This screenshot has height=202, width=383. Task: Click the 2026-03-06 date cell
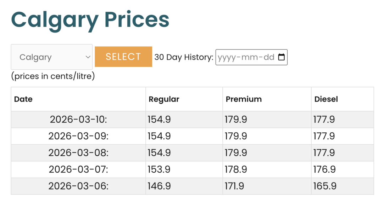point(78,186)
